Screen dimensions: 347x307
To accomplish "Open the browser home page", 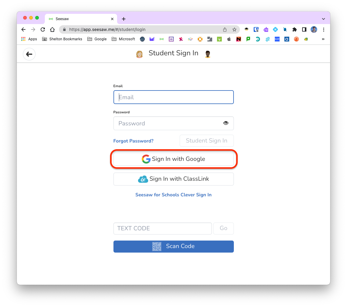I will point(52,29).
